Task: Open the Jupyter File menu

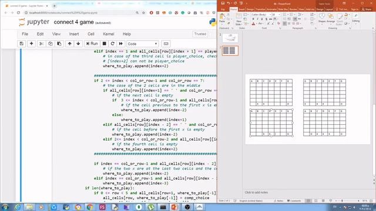Action: coord(25,34)
